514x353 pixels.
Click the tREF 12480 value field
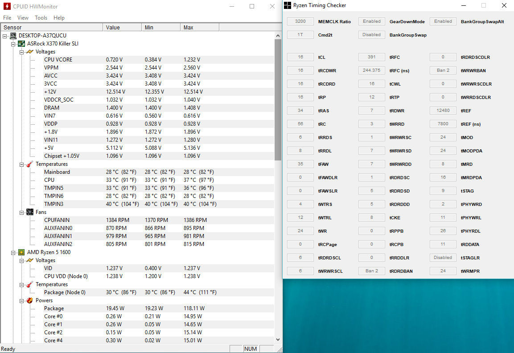point(443,111)
